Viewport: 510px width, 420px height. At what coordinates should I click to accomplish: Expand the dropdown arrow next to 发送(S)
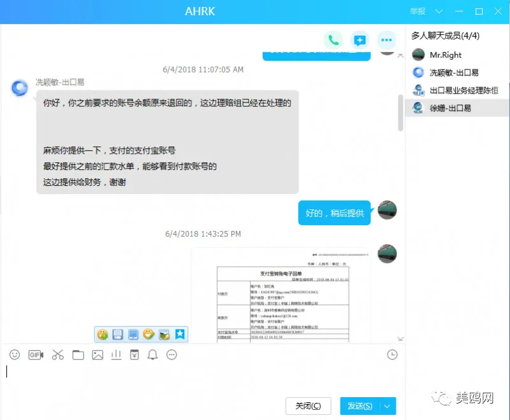[x=387, y=406]
